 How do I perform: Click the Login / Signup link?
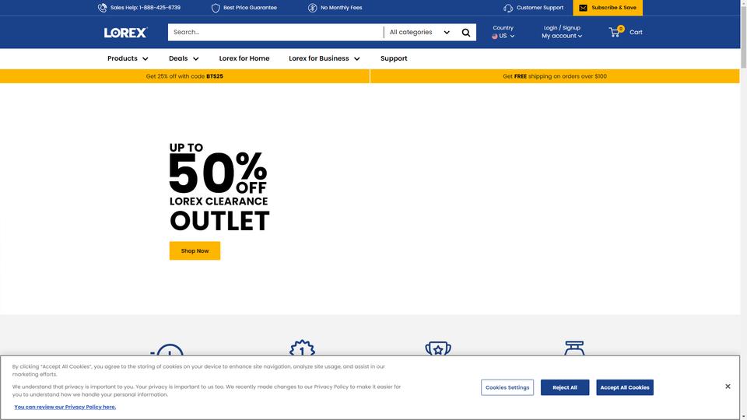[x=562, y=28]
